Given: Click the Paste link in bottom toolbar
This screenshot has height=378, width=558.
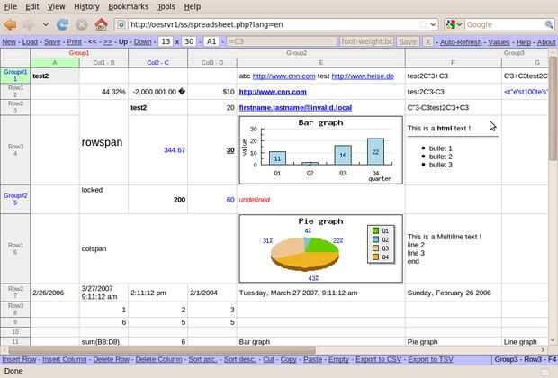Looking at the screenshot, I should (x=313, y=359).
